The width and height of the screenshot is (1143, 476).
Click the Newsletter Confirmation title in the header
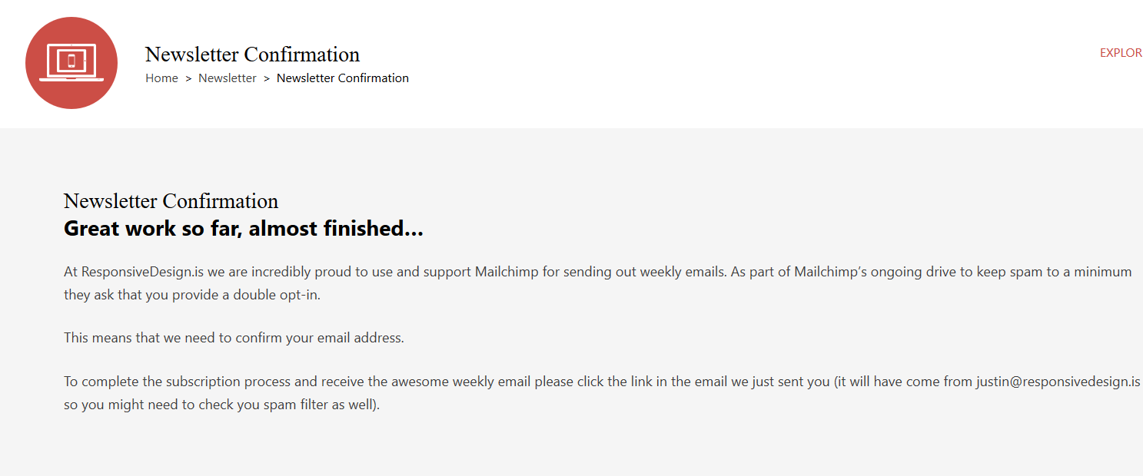click(x=252, y=55)
